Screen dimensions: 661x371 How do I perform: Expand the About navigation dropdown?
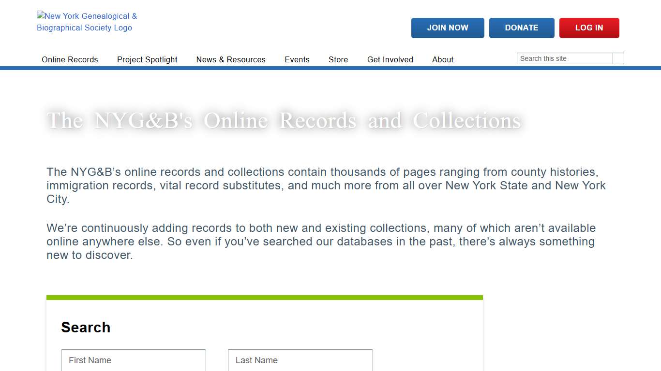443,59
